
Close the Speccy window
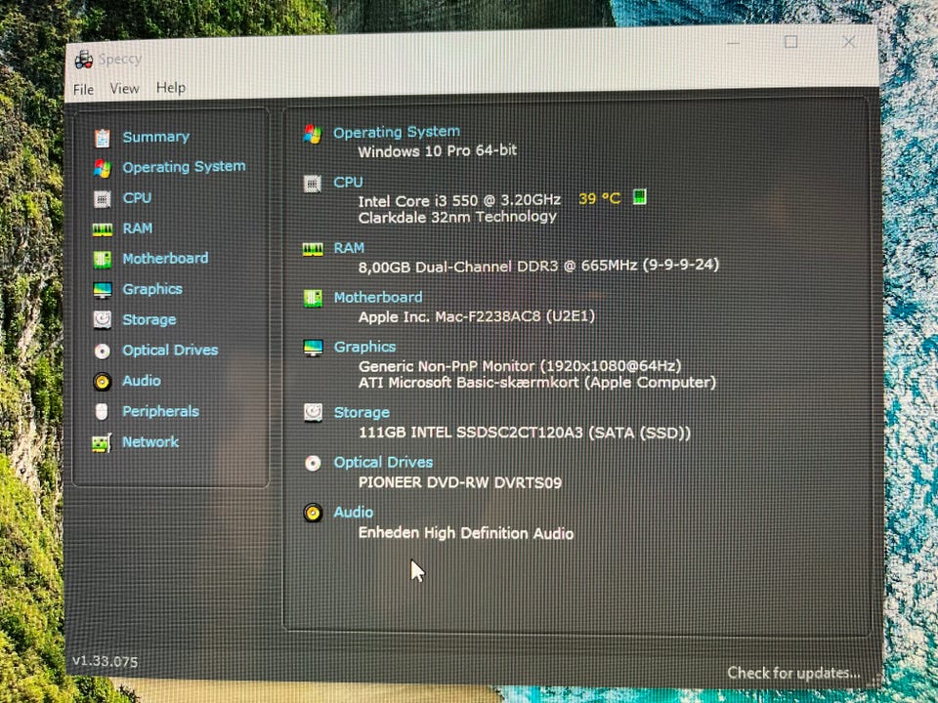click(849, 41)
